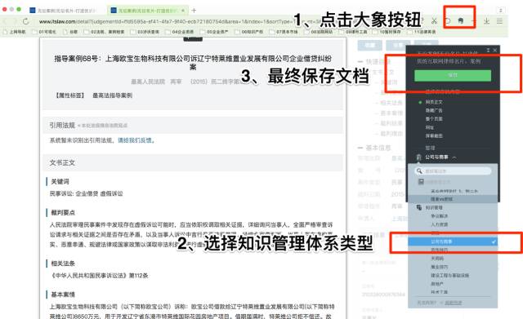Select the 网址 clip option

point(430,127)
